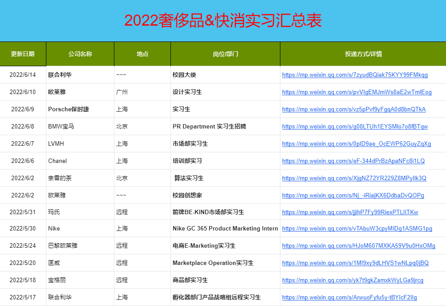
Task: Open the 宝格丽 商品部实习生 weixin link
Action: click(353, 280)
